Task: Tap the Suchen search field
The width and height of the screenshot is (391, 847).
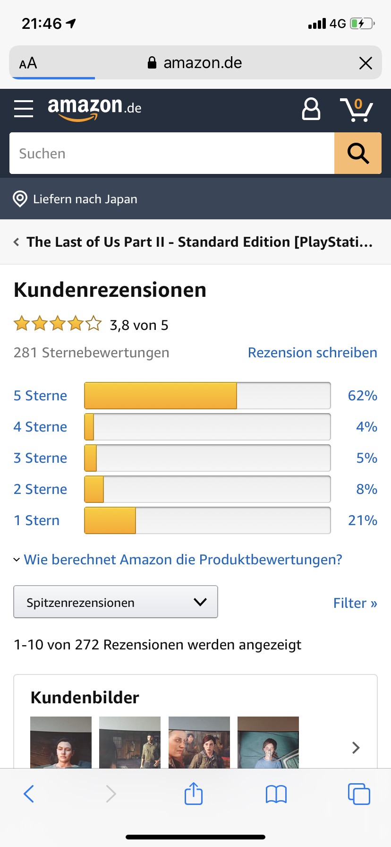Action: click(x=172, y=153)
